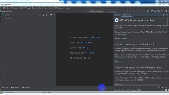Click the indexing progress bar
The image size is (169, 95).
pos(152,90)
